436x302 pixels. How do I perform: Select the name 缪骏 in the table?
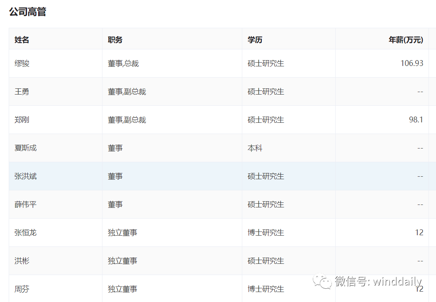click(x=22, y=63)
